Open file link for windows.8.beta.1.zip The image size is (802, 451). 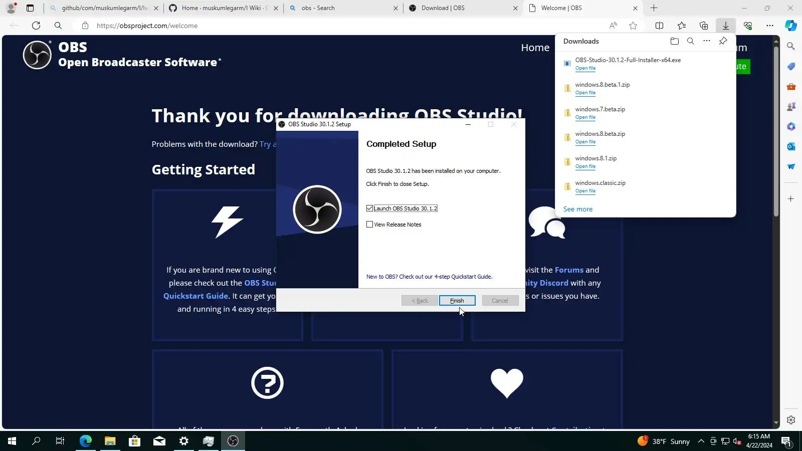tap(585, 93)
